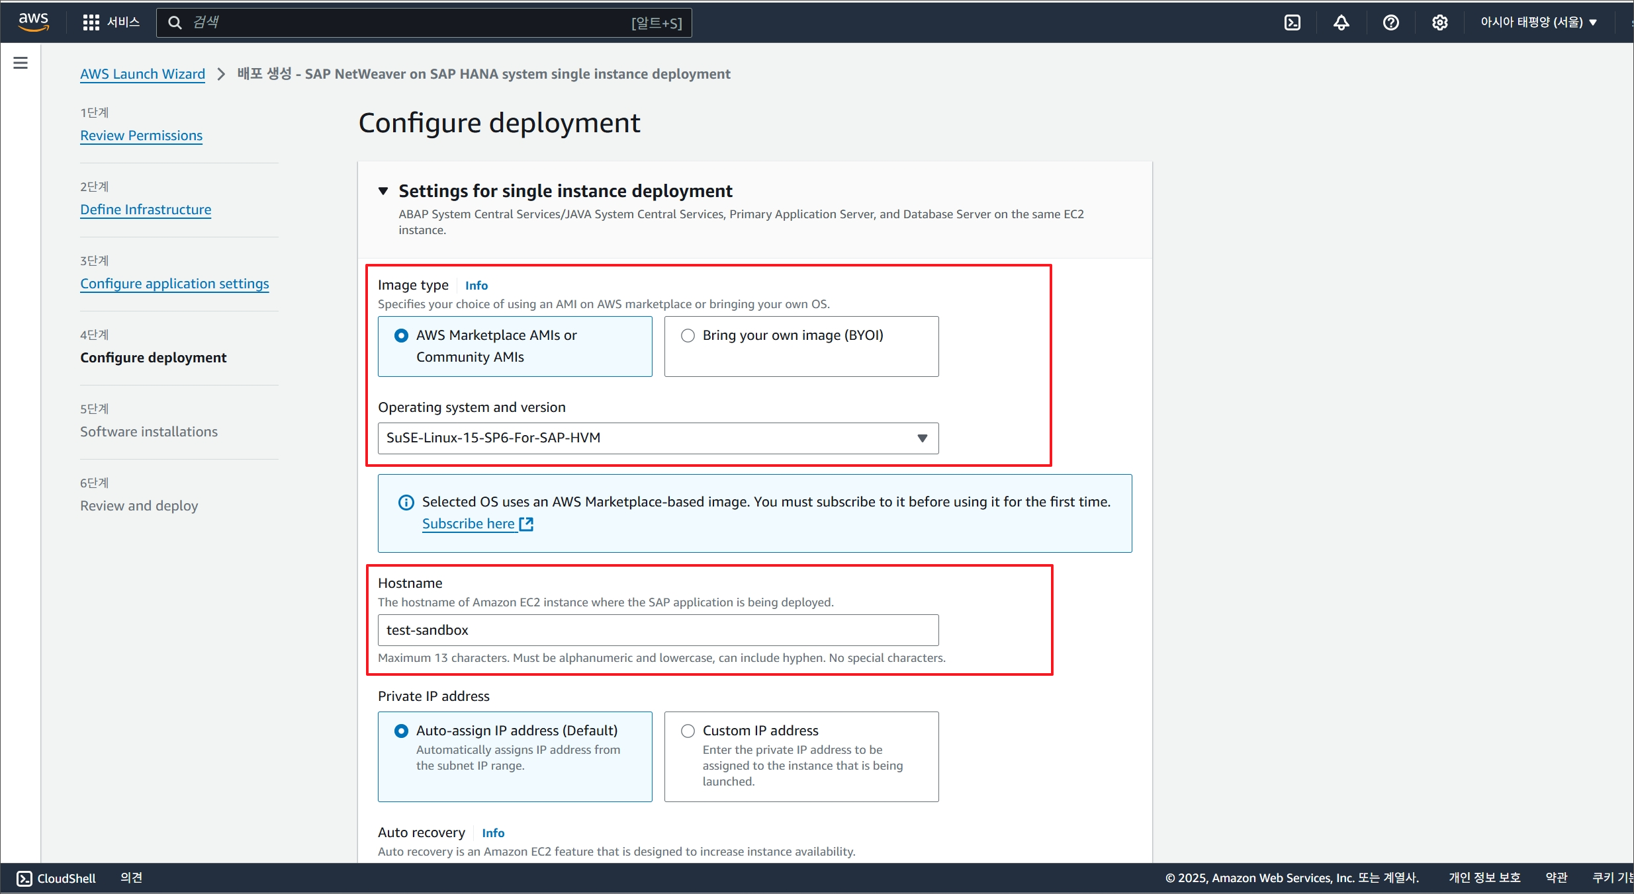
Task: Select Auto-assign IP address (Default)
Action: click(515, 756)
